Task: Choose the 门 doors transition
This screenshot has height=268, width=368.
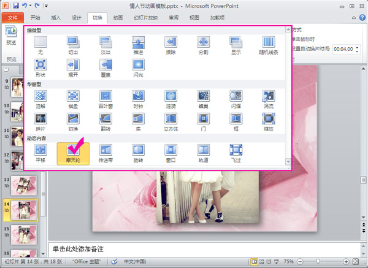Action: [x=203, y=122]
